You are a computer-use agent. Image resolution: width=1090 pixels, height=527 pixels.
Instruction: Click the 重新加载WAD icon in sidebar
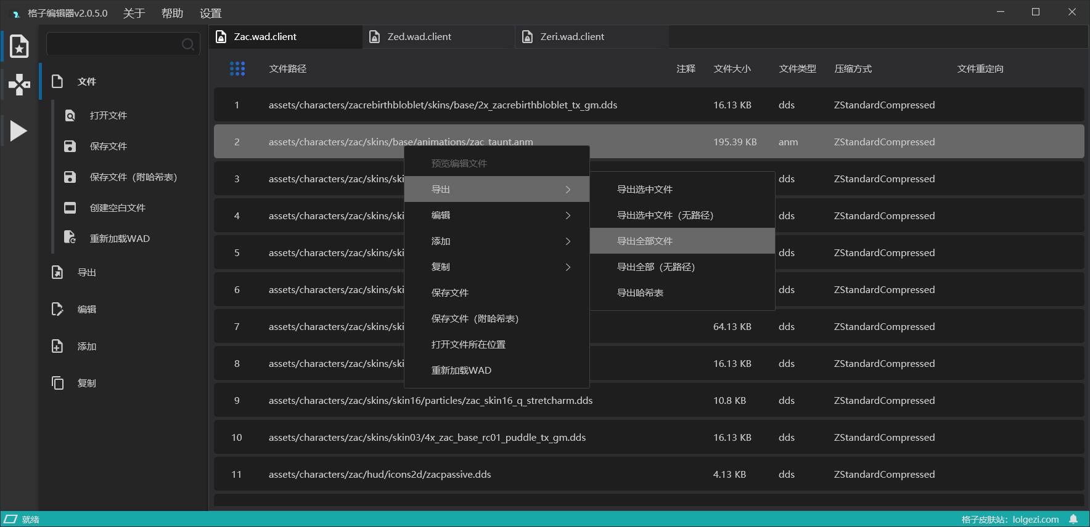[x=70, y=238]
